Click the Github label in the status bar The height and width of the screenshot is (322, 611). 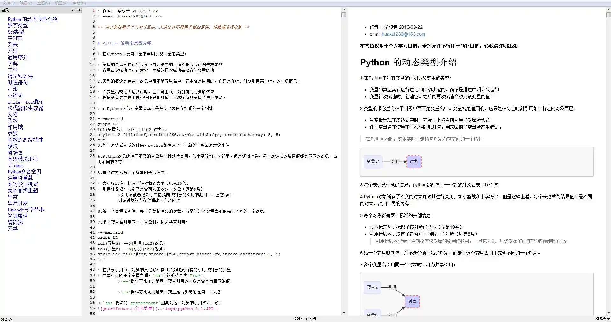click(6, 319)
